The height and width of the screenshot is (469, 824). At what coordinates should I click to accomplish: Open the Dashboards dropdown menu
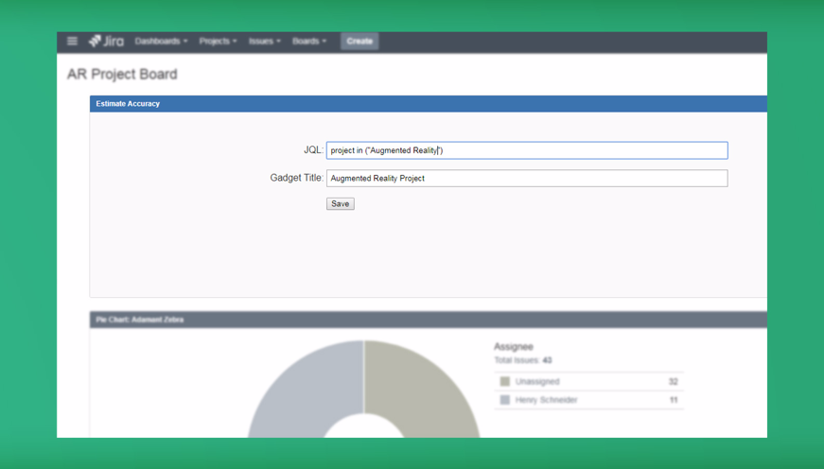pyautogui.click(x=161, y=41)
